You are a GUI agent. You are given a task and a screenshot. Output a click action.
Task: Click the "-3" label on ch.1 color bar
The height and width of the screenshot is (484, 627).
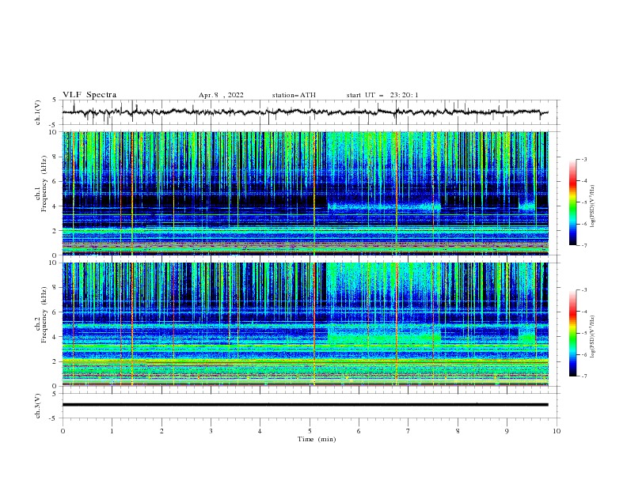click(x=583, y=159)
